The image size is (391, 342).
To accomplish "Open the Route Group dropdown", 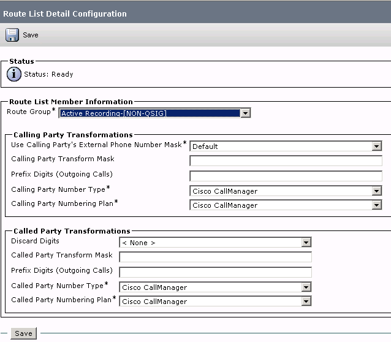I will 154,113.
